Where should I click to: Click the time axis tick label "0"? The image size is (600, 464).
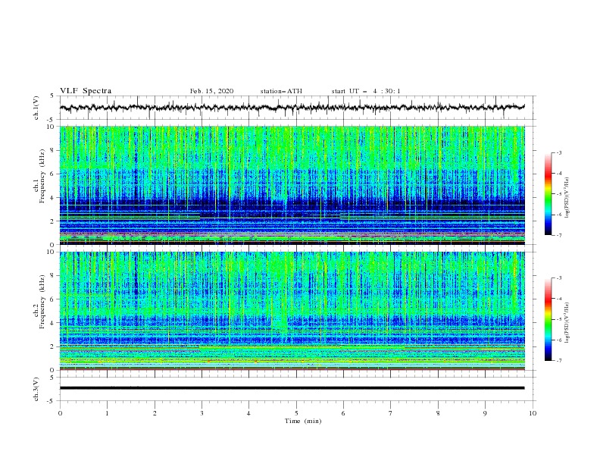(x=60, y=413)
